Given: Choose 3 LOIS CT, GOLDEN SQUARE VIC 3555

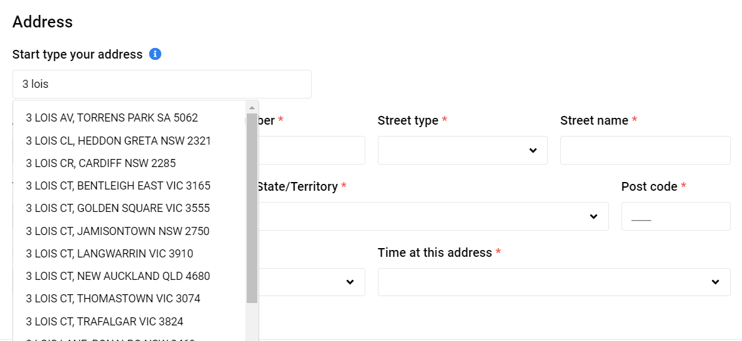Looking at the screenshot, I should click(118, 208).
